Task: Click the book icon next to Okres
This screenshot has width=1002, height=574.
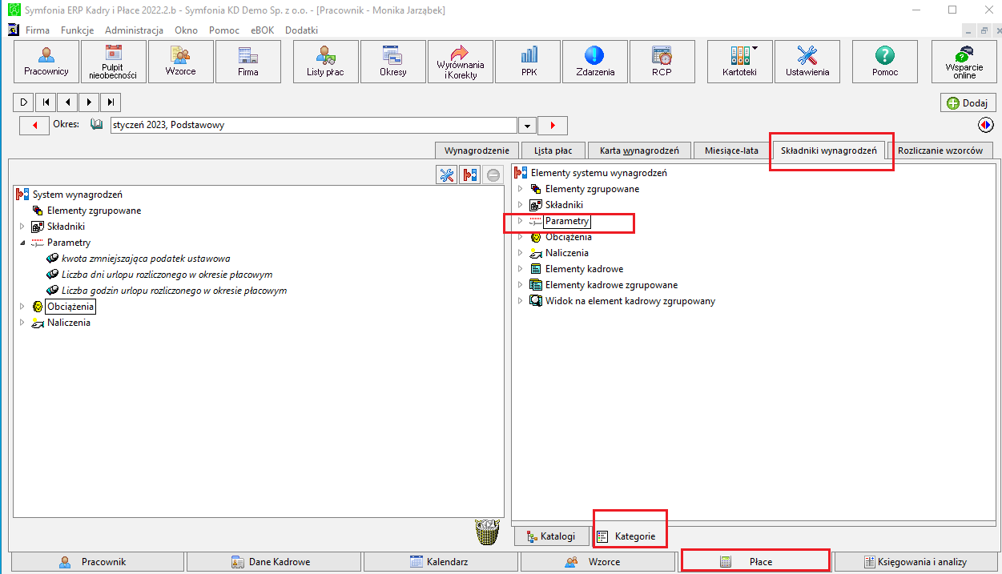Action: (97, 125)
